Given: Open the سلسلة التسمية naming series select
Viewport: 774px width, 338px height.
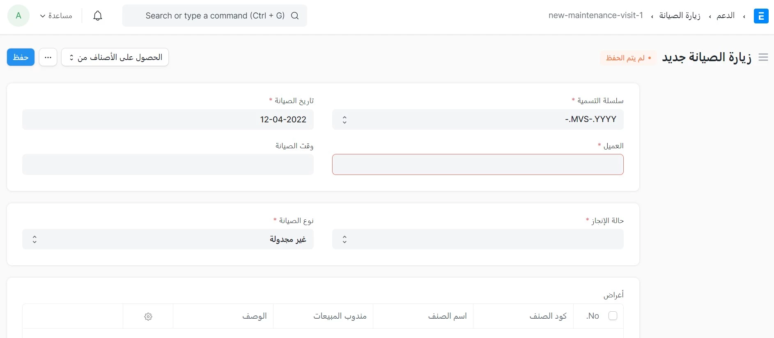Looking at the screenshot, I should 478,120.
